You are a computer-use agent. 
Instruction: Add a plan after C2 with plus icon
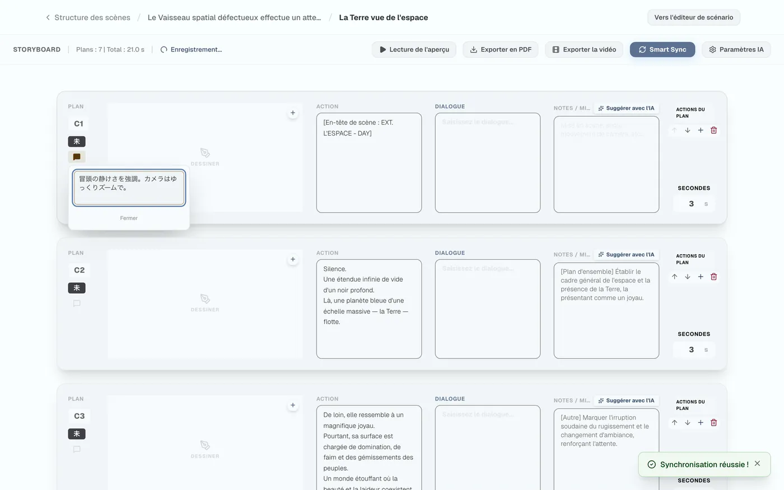pos(701,277)
